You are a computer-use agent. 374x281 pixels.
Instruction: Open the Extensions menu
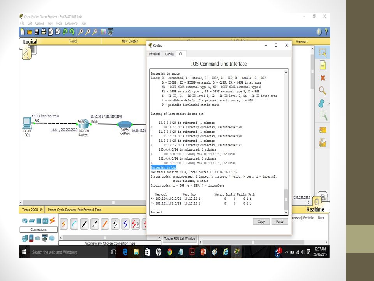point(71,23)
